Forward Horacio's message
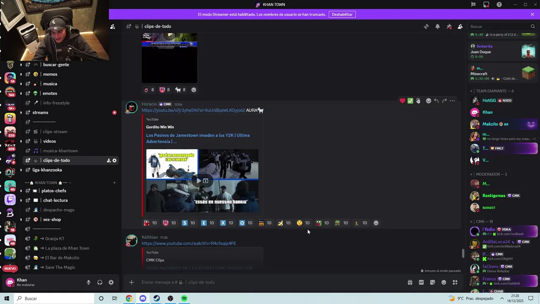Image resolution: width=540 pixels, height=304 pixels. coord(444,101)
